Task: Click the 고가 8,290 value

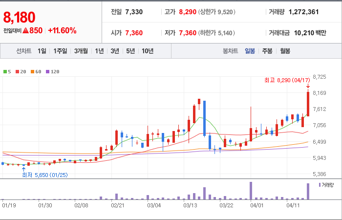Action: click(188, 12)
